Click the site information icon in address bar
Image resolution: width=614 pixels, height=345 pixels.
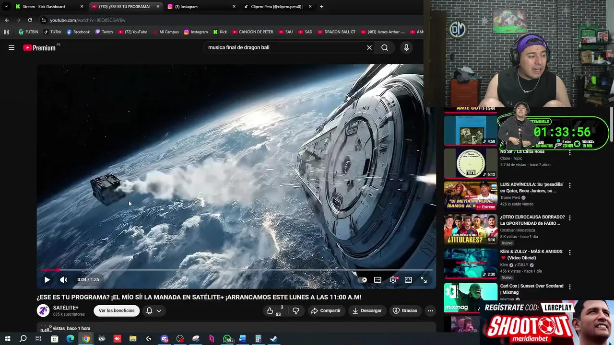tap(44, 20)
